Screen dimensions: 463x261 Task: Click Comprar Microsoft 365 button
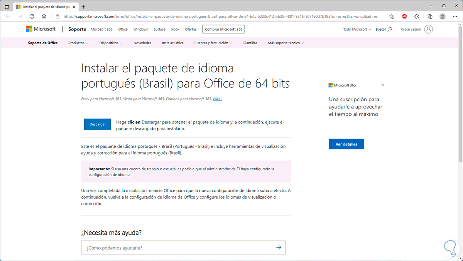(x=224, y=29)
